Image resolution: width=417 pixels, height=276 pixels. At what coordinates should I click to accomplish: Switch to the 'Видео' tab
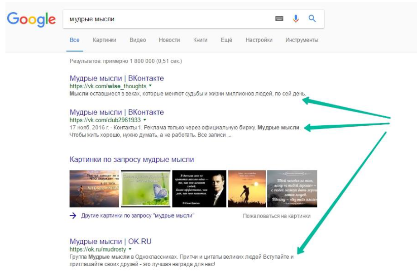coord(138,40)
